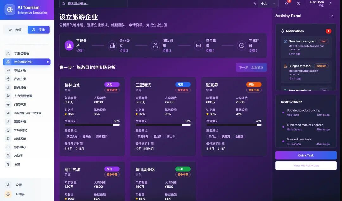
Task: Switch to 学生 role toggle
Action: click(x=39, y=29)
